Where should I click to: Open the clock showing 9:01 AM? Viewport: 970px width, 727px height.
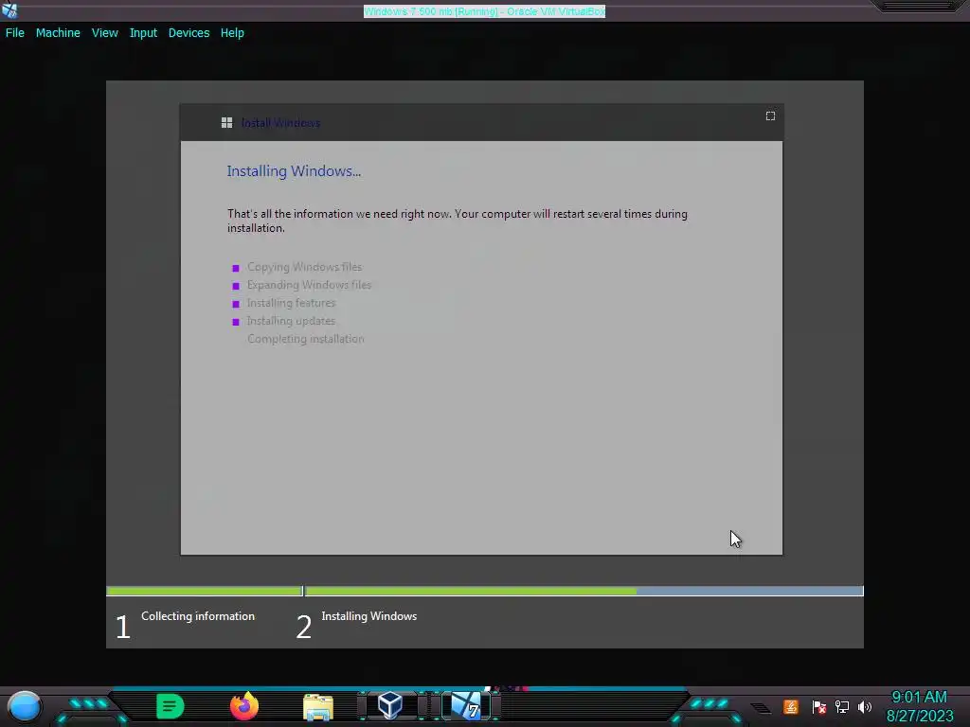click(919, 698)
